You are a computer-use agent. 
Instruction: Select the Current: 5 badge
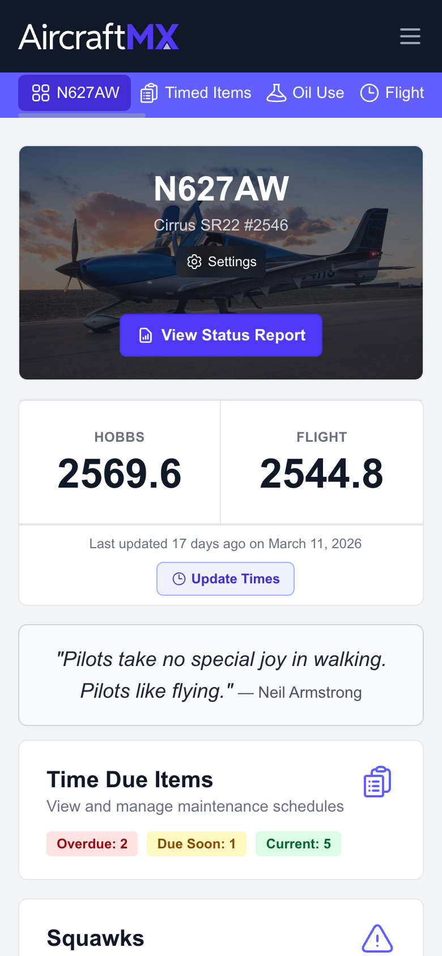click(x=298, y=844)
